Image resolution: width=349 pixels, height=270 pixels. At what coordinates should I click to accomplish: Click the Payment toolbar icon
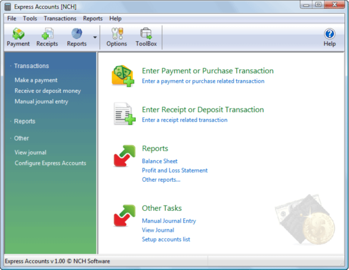tap(18, 34)
